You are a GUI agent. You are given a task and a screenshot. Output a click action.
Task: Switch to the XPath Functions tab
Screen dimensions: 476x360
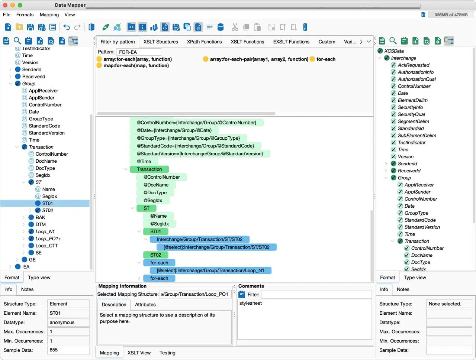click(204, 42)
